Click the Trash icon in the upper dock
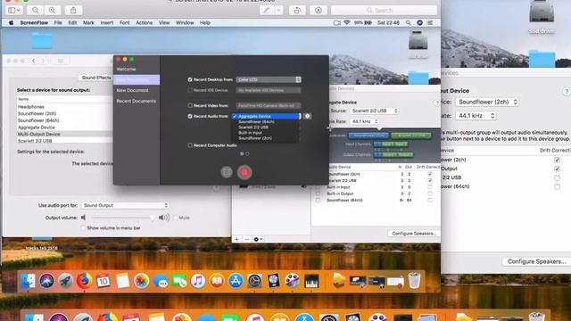The height and width of the screenshot is (321, 571). pos(414,281)
